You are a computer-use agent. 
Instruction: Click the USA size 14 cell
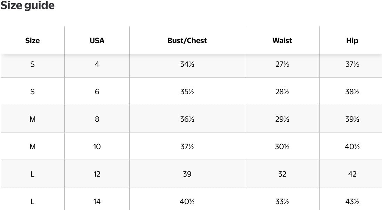(97, 202)
